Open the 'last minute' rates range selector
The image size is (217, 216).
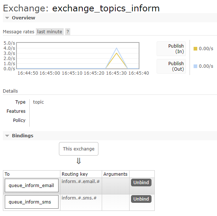pos(50,32)
